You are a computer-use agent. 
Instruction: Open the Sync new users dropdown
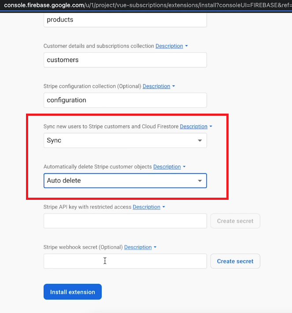(x=125, y=140)
